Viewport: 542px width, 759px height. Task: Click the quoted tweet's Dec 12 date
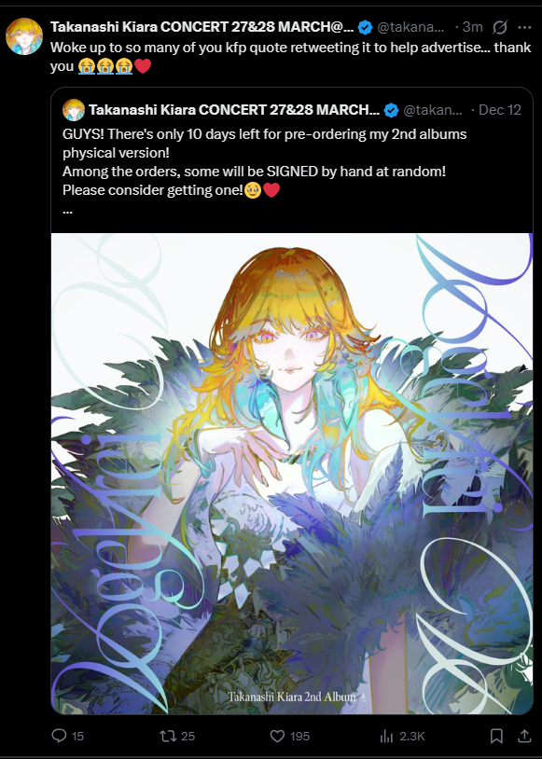500,110
